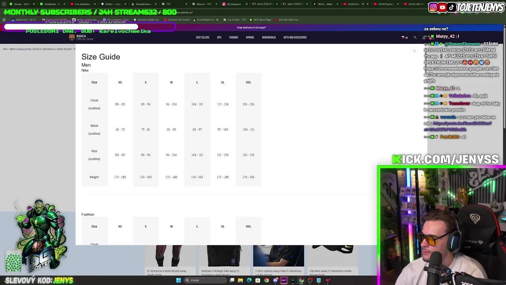This screenshot has height=285, width=506.
Task: Open the Streamer Dashboard bookmark
Action: [x=177, y=20]
